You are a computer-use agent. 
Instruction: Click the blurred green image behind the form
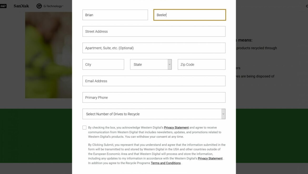click(x=48, y=55)
